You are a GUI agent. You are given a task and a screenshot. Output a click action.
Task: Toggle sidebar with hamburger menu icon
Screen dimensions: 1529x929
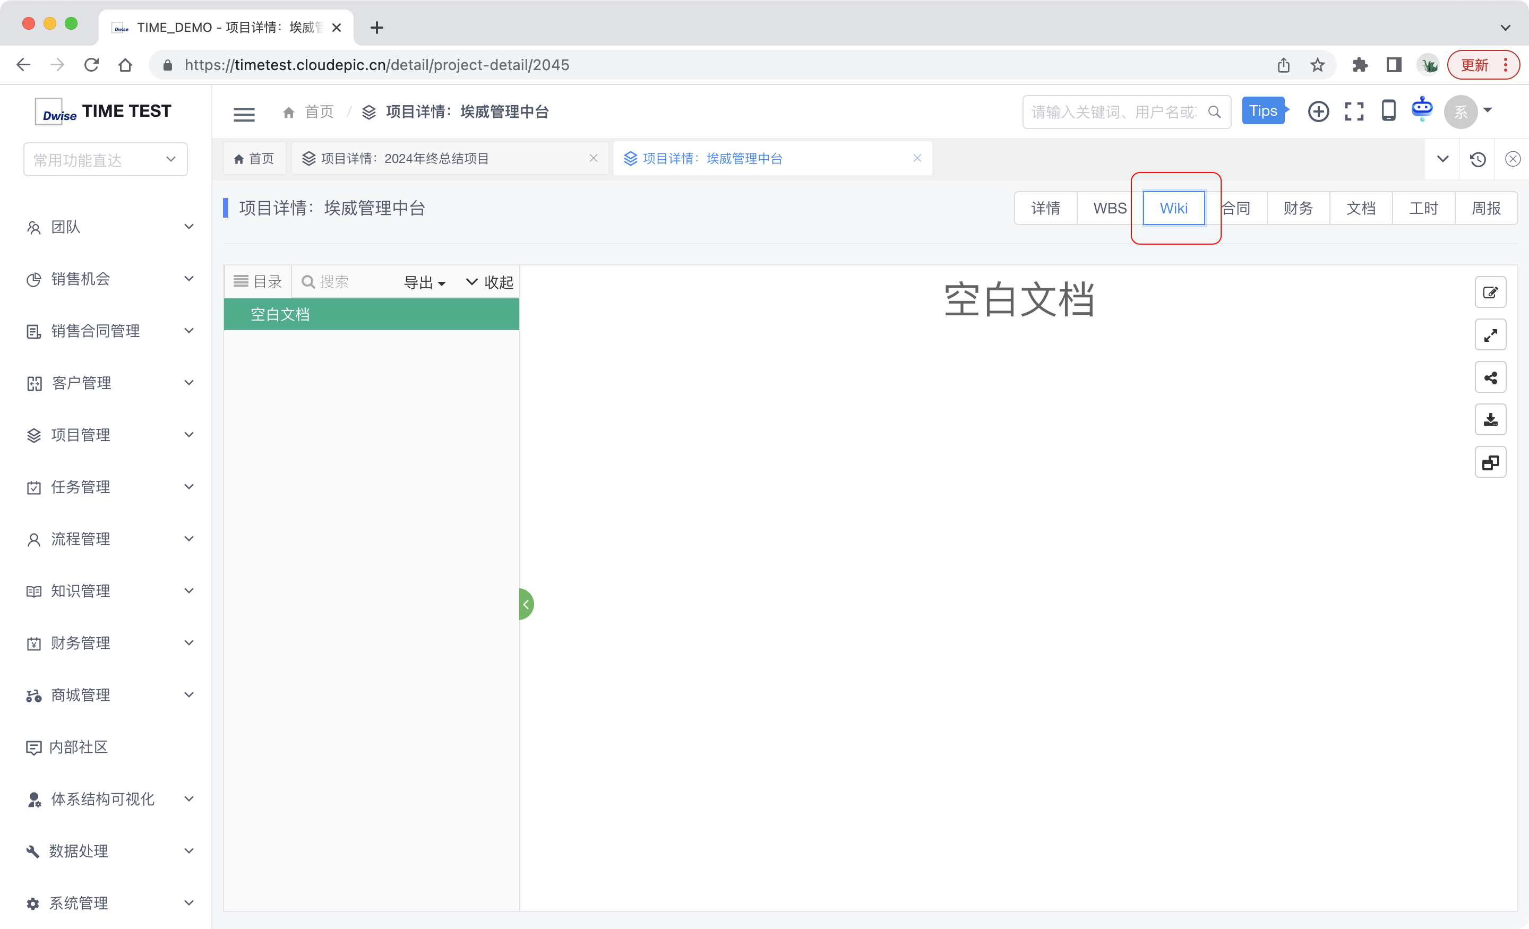pos(244,114)
